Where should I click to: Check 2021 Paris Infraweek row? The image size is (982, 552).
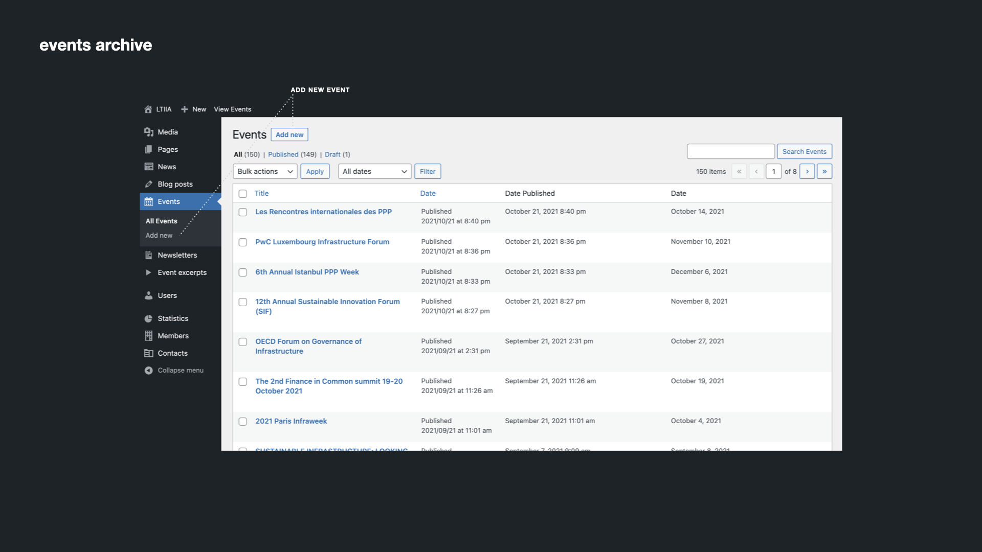[243, 422]
